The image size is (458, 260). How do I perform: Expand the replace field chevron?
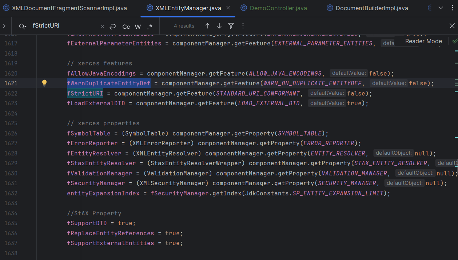[4, 26]
